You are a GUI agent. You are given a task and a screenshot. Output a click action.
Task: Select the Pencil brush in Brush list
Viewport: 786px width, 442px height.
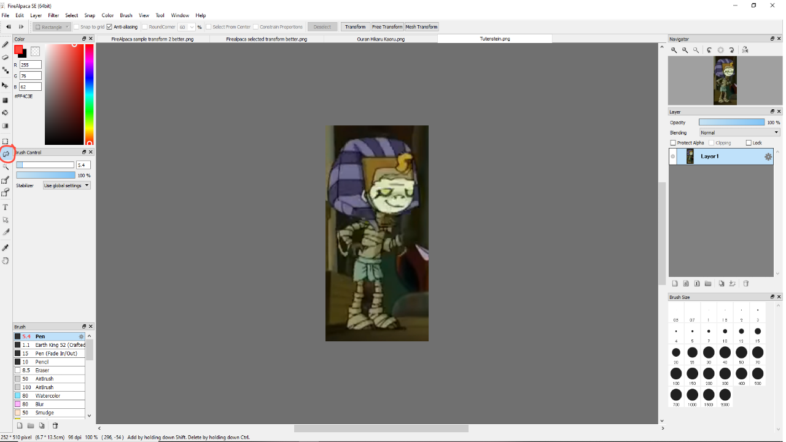(x=50, y=362)
